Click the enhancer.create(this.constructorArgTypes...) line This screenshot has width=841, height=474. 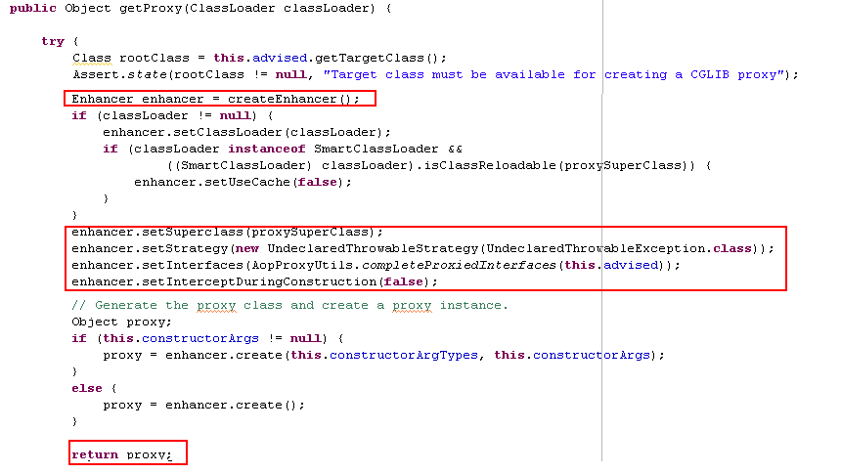pos(383,356)
